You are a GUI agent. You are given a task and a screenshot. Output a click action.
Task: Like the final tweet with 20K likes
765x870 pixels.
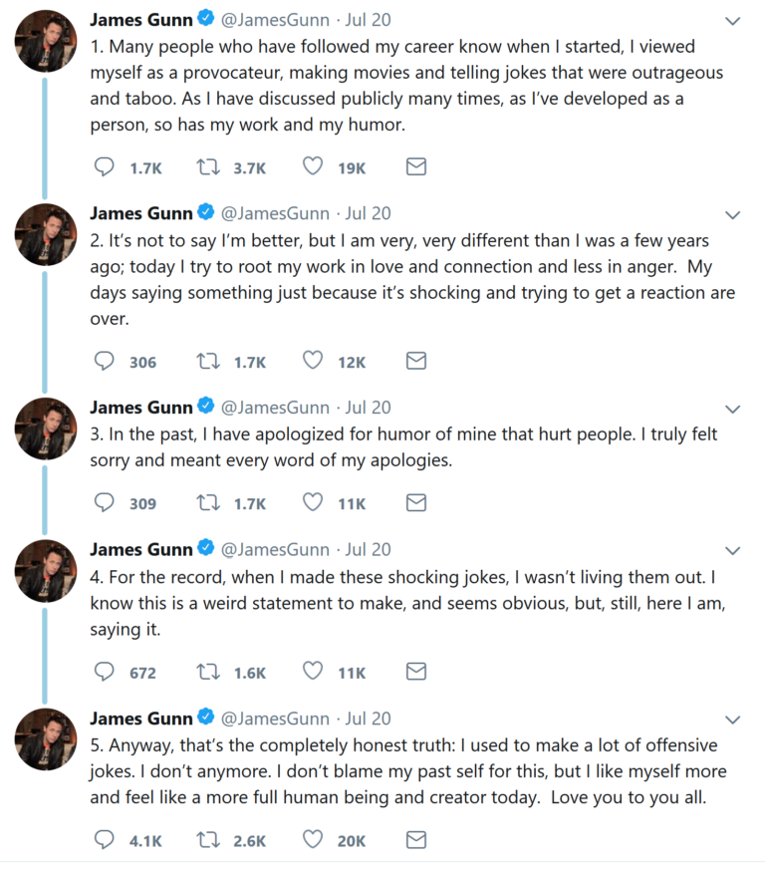pos(313,840)
